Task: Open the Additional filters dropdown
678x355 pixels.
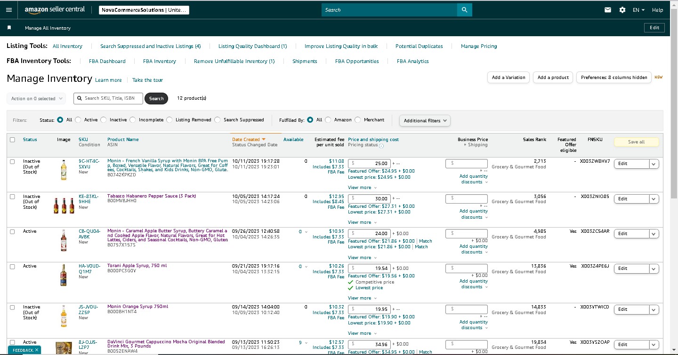Action: click(425, 121)
